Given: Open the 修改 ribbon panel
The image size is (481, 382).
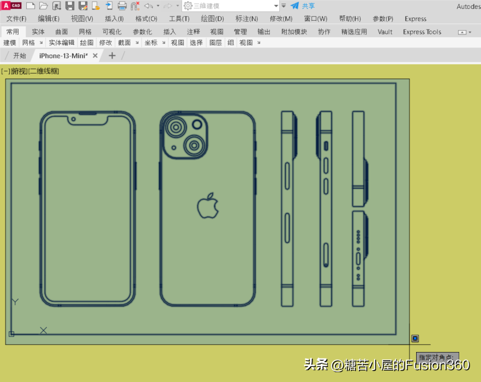Looking at the screenshot, I should 106,43.
